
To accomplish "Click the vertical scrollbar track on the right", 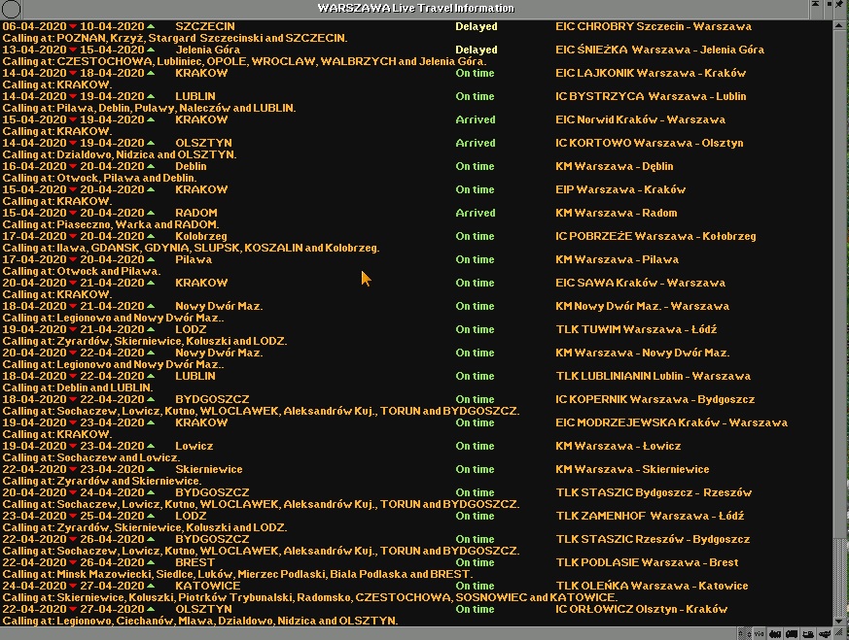I will coord(841,291).
